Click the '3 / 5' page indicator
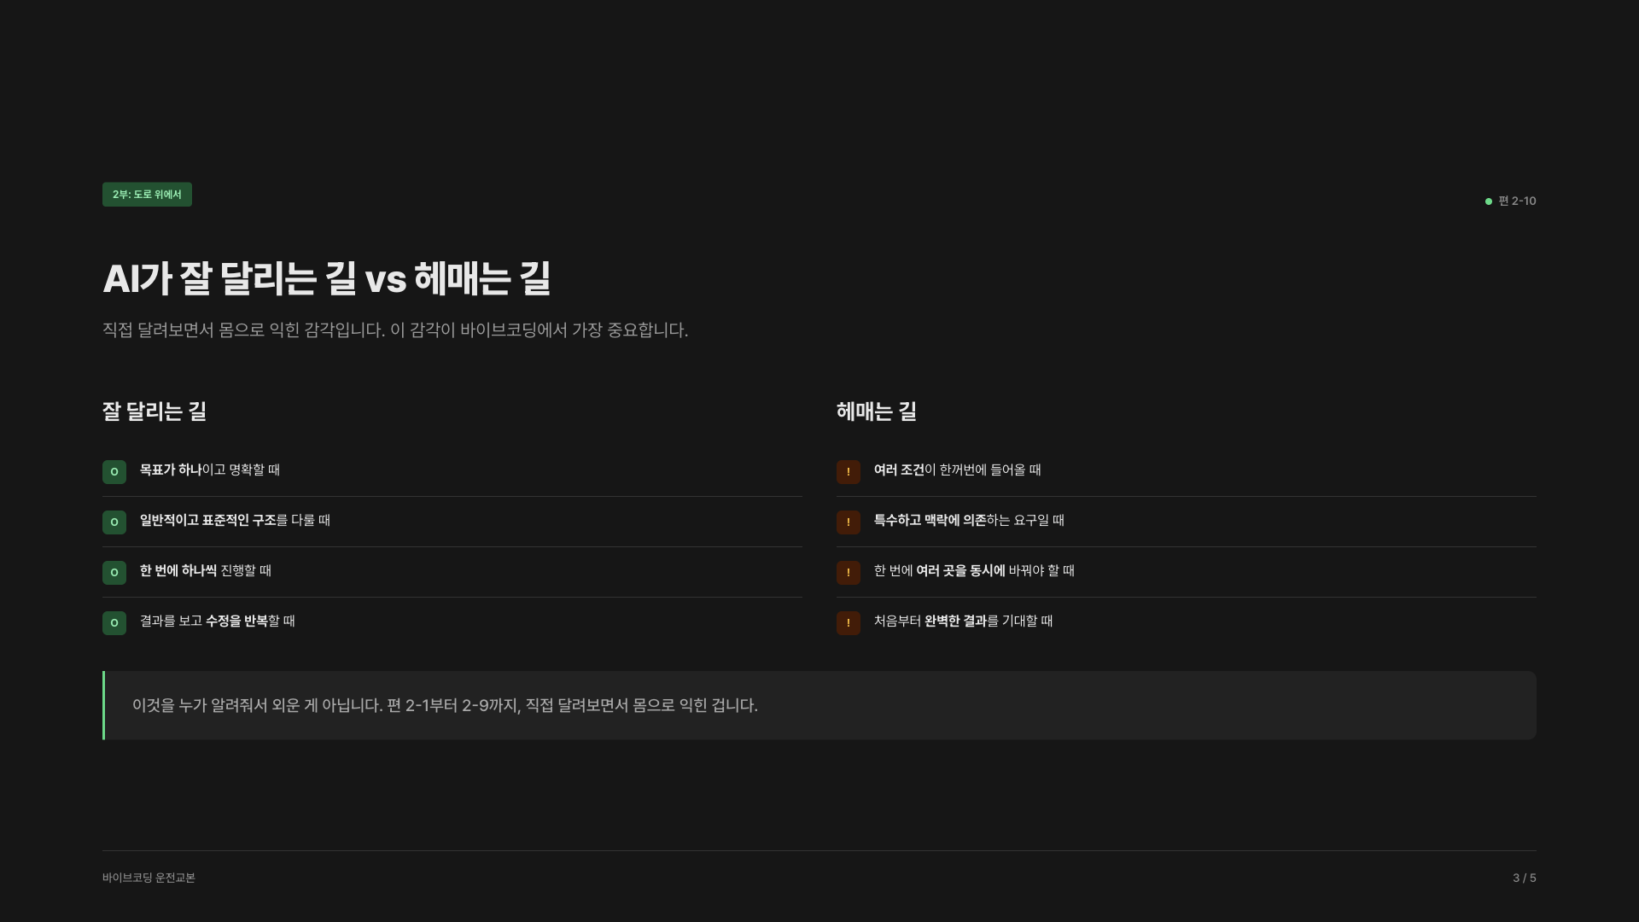The image size is (1639, 922). click(x=1524, y=878)
